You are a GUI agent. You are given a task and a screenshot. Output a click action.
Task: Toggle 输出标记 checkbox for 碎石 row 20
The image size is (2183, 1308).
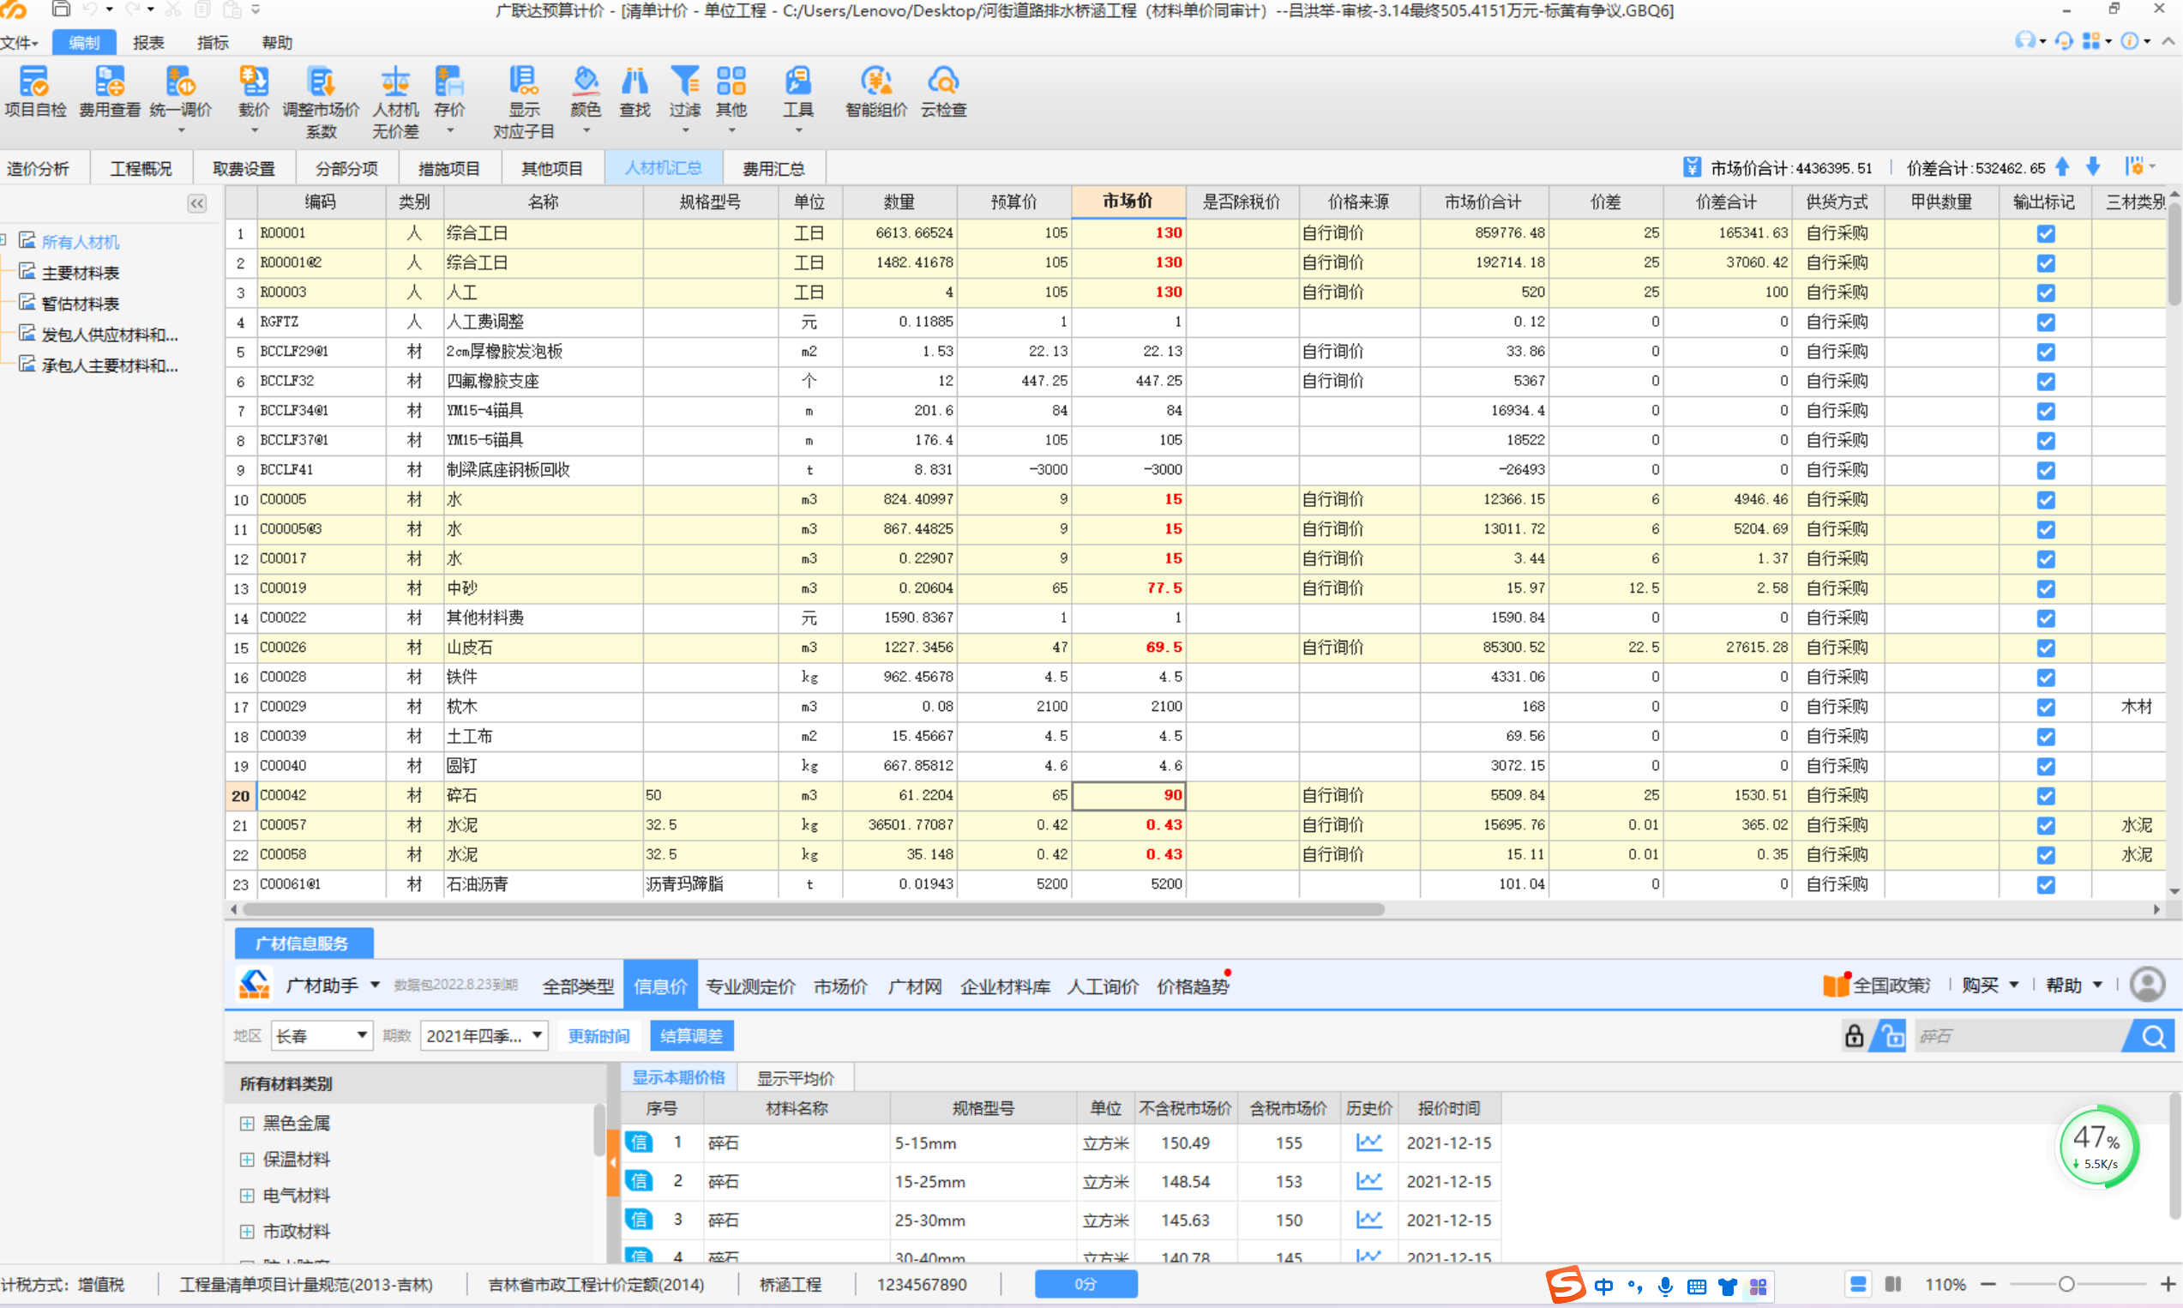pos(2046,796)
